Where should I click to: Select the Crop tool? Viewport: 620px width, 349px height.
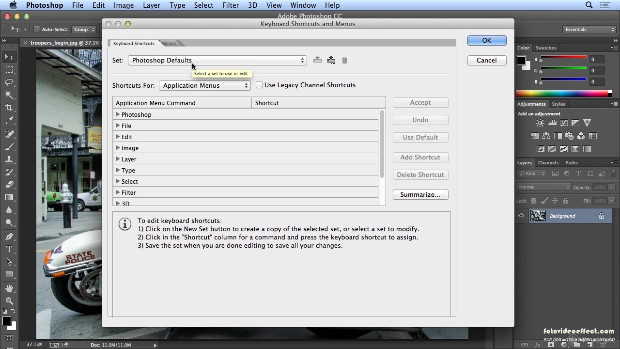click(9, 108)
